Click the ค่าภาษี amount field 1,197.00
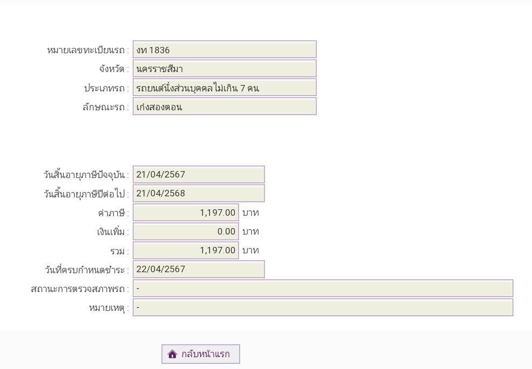The image size is (532, 369). click(x=186, y=212)
